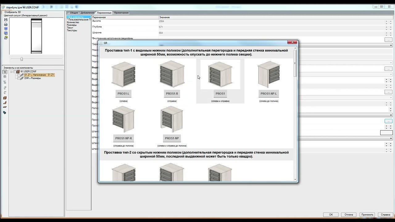Image resolution: width=395 pixels, height=222 pixels.
Task: Open the Справка help button
Action: (385, 215)
